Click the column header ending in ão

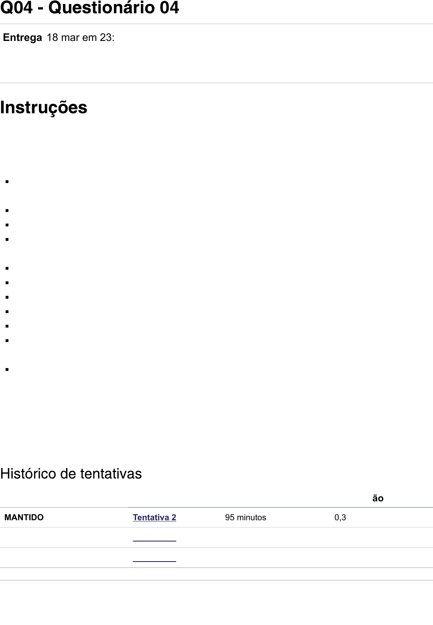(x=378, y=499)
